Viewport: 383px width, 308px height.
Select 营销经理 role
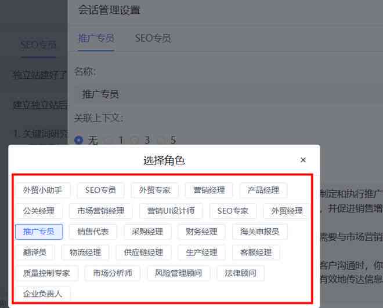pyautogui.click(x=209, y=190)
